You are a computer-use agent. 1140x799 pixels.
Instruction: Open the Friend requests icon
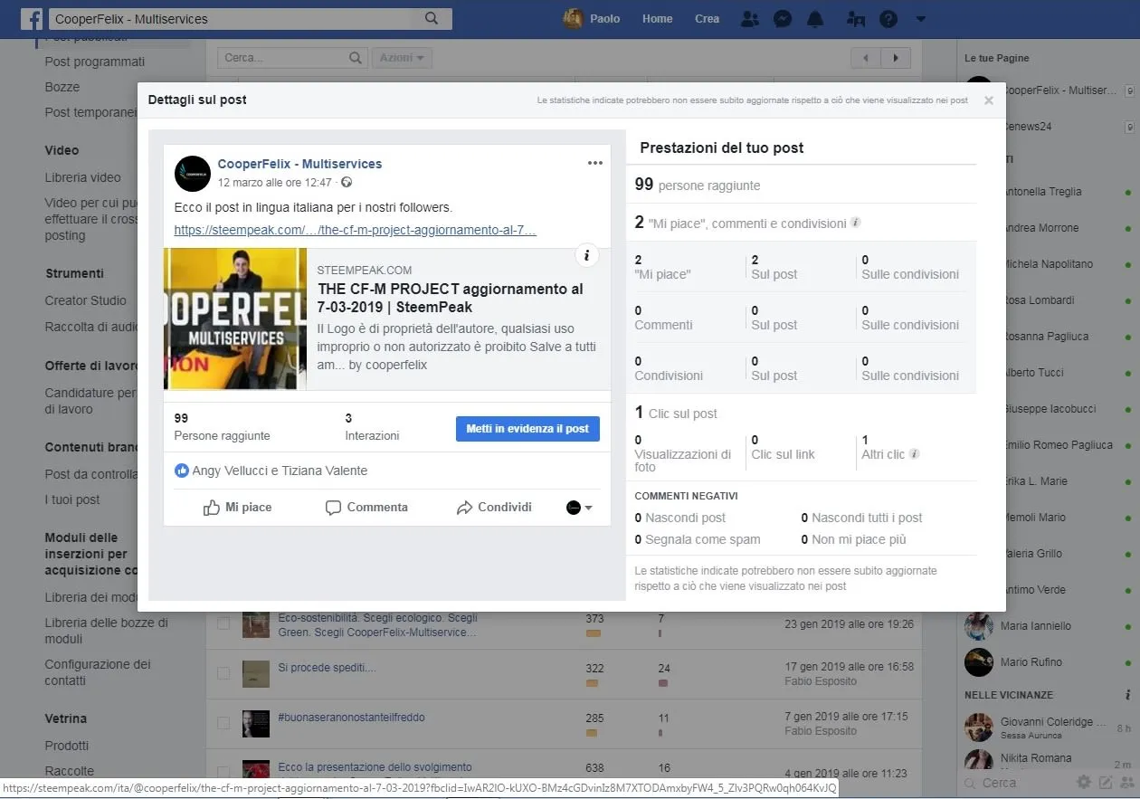(x=749, y=19)
